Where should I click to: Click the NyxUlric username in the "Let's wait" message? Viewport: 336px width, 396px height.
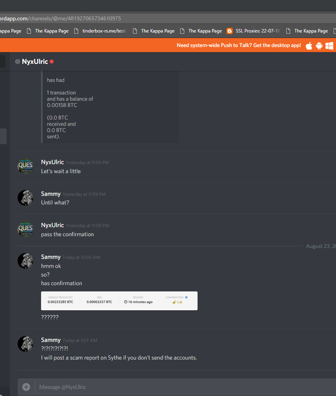pos(52,162)
